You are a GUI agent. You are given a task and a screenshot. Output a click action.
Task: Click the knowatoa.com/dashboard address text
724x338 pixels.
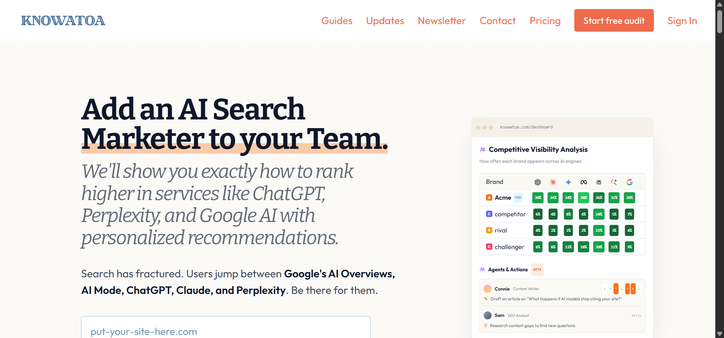coord(526,127)
